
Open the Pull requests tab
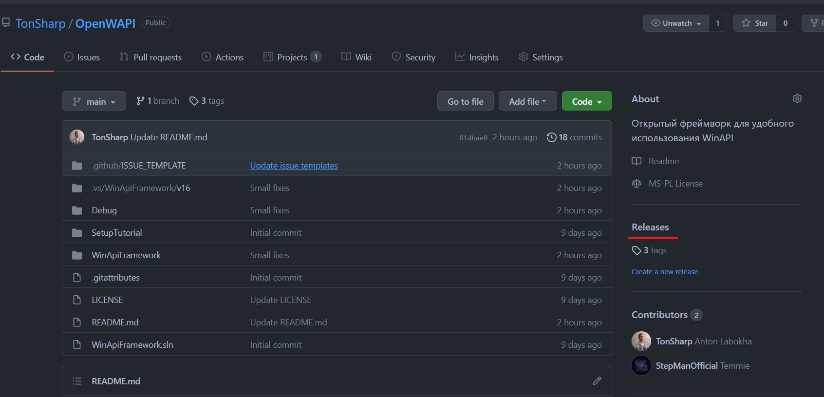click(150, 57)
